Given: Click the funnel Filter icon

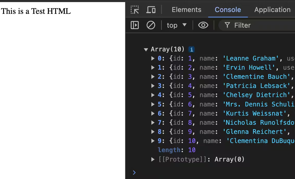Looking at the screenshot, I should [227, 25].
